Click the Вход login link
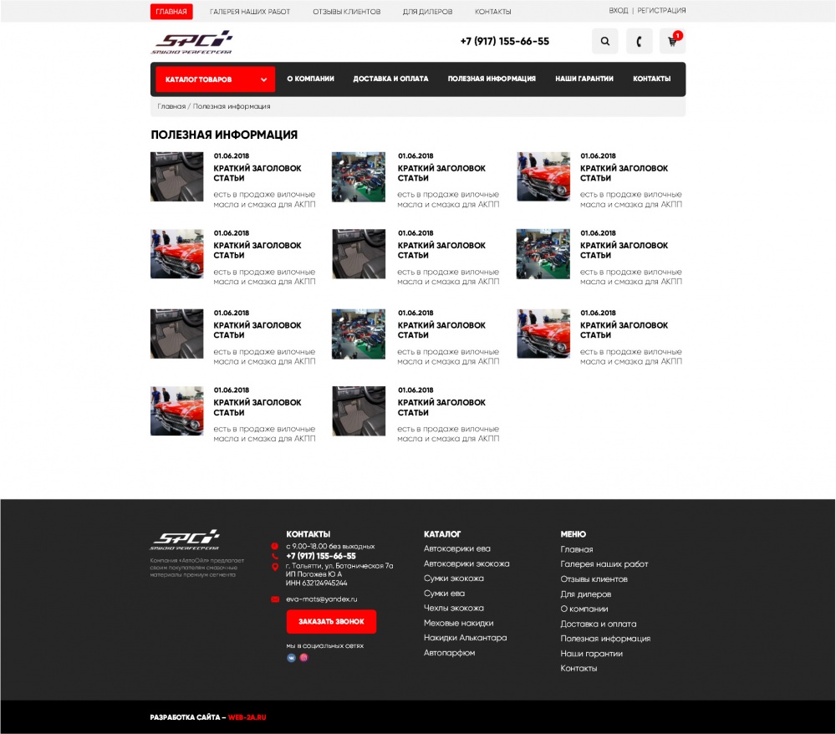 pos(618,11)
